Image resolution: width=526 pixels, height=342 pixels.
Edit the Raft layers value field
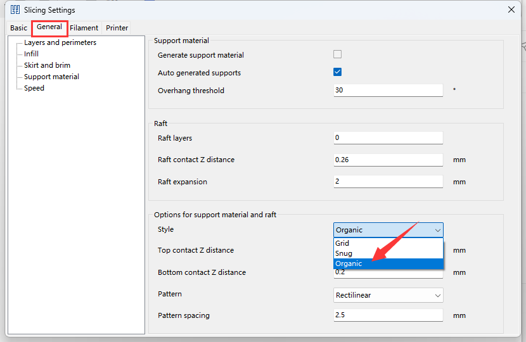click(388, 138)
